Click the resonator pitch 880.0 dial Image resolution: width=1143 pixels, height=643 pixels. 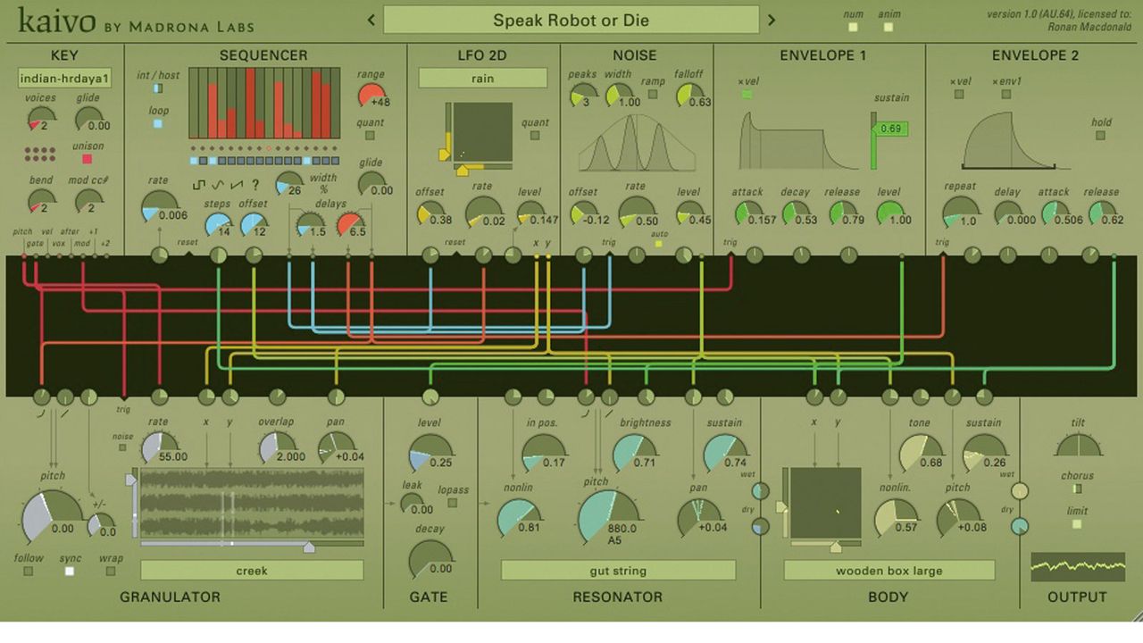click(x=609, y=518)
